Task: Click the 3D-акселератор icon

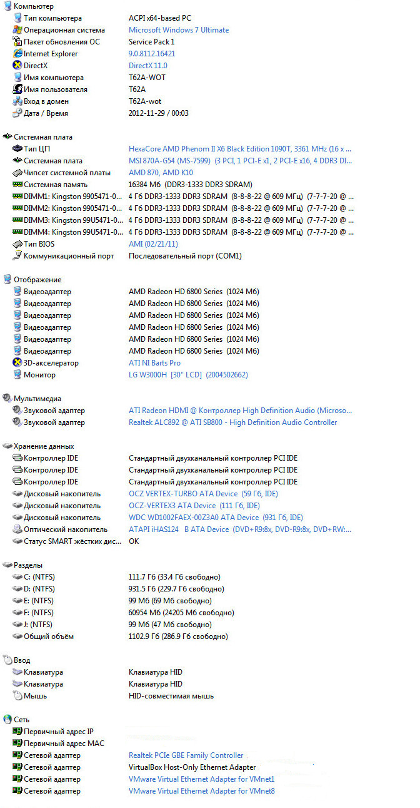Action: click(x=17, y=363)
